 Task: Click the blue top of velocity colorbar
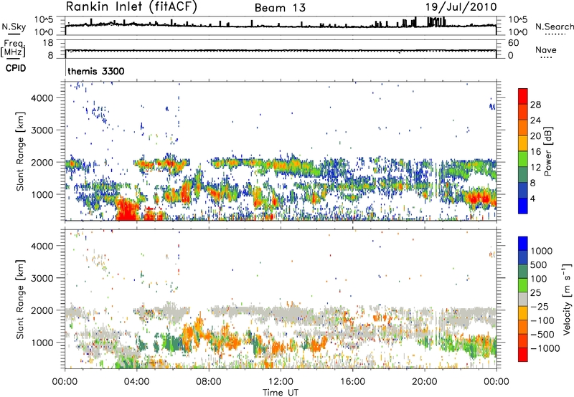[523, 244]
